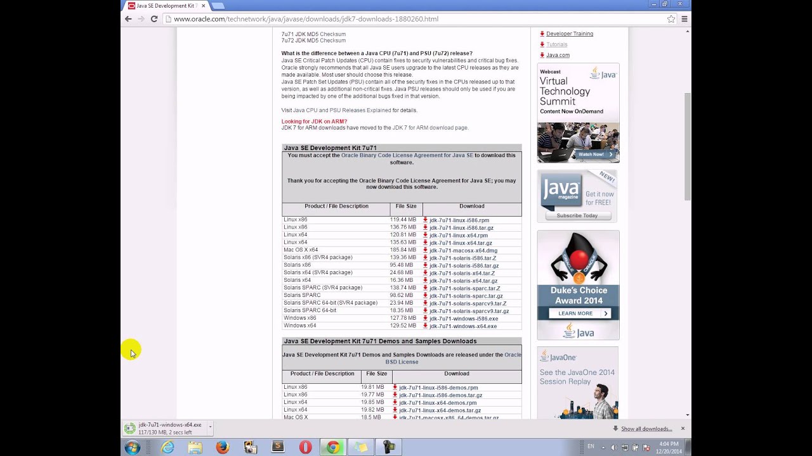This screenshot has height=456, width=812.
Task: Open the Chrome menu (three lines)
Action: pos(684,19)
